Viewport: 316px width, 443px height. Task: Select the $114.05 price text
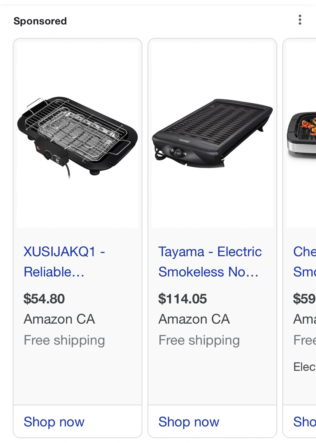[x=183, y=299]
